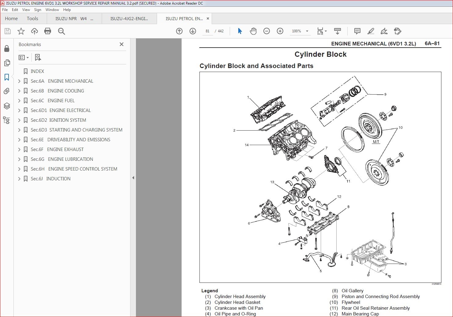Expand Sec.6D2 IGNITION SYSTEM bookmark
This screenshot has height=317, width=453.
click(19, 120)
